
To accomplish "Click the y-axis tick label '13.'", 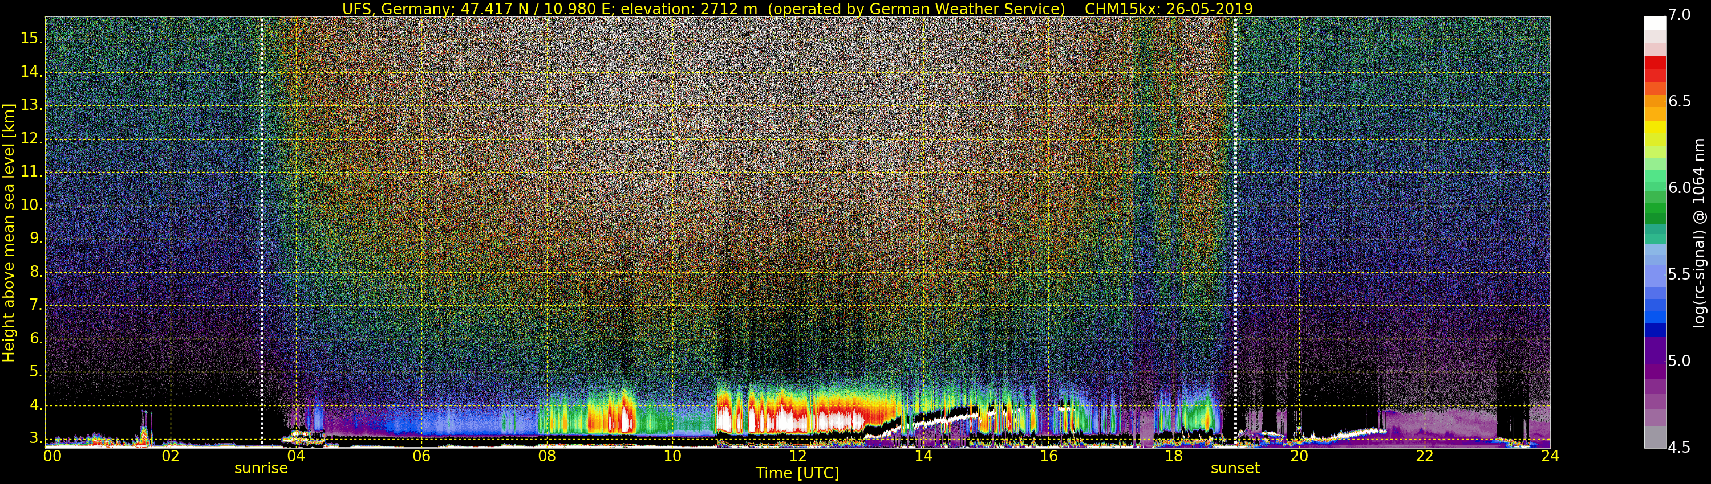I will pos(31,105).
